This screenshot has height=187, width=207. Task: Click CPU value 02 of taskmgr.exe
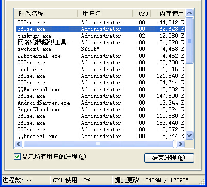pos(142,36)
